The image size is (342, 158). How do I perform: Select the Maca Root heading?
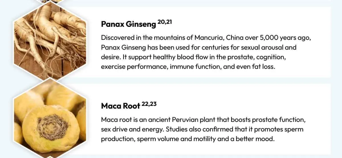[121, 106]
